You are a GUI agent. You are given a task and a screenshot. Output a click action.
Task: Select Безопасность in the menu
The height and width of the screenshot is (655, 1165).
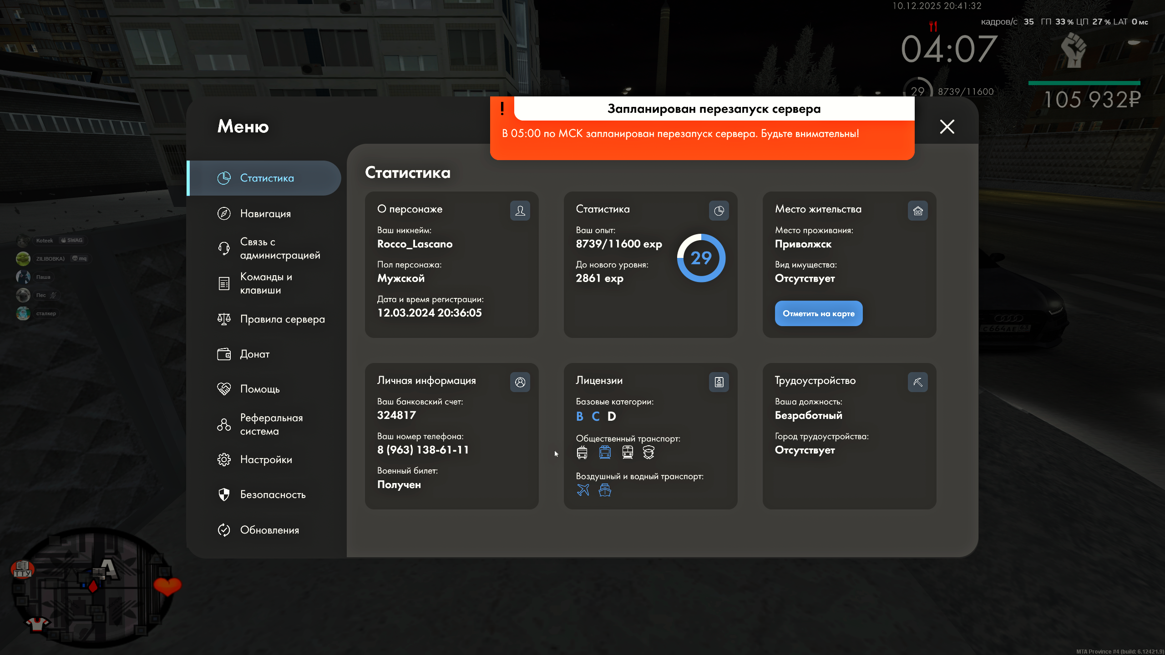[x=273, y=494]
